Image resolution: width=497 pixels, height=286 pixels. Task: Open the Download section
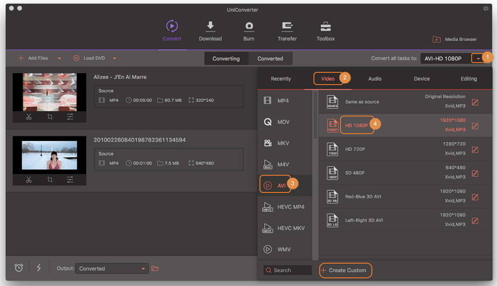(210, 31)
